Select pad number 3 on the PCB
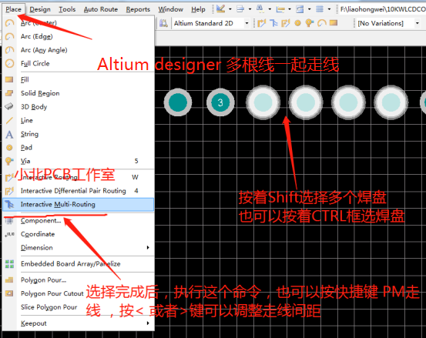 pyautogui.click(x=220, y=102)
